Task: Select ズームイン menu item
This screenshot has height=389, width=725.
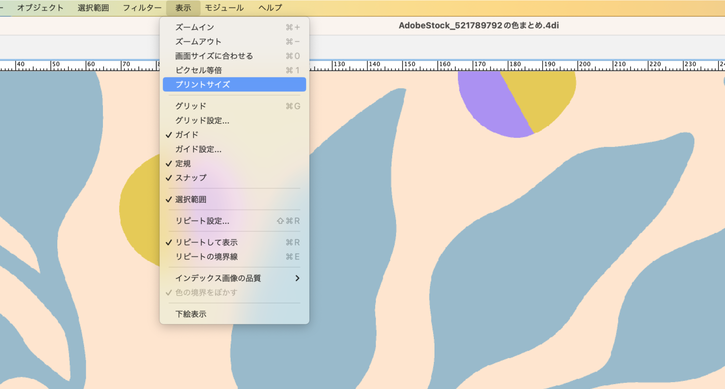Action: tap(194, 27)
